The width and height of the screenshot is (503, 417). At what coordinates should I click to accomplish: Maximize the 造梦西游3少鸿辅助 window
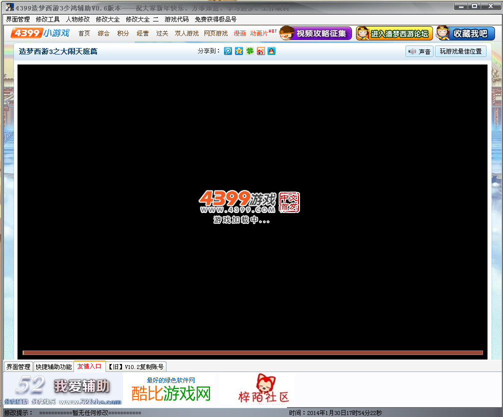pos(474,6)
